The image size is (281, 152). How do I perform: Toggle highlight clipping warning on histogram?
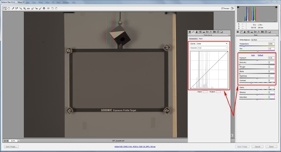pos(276,7)
